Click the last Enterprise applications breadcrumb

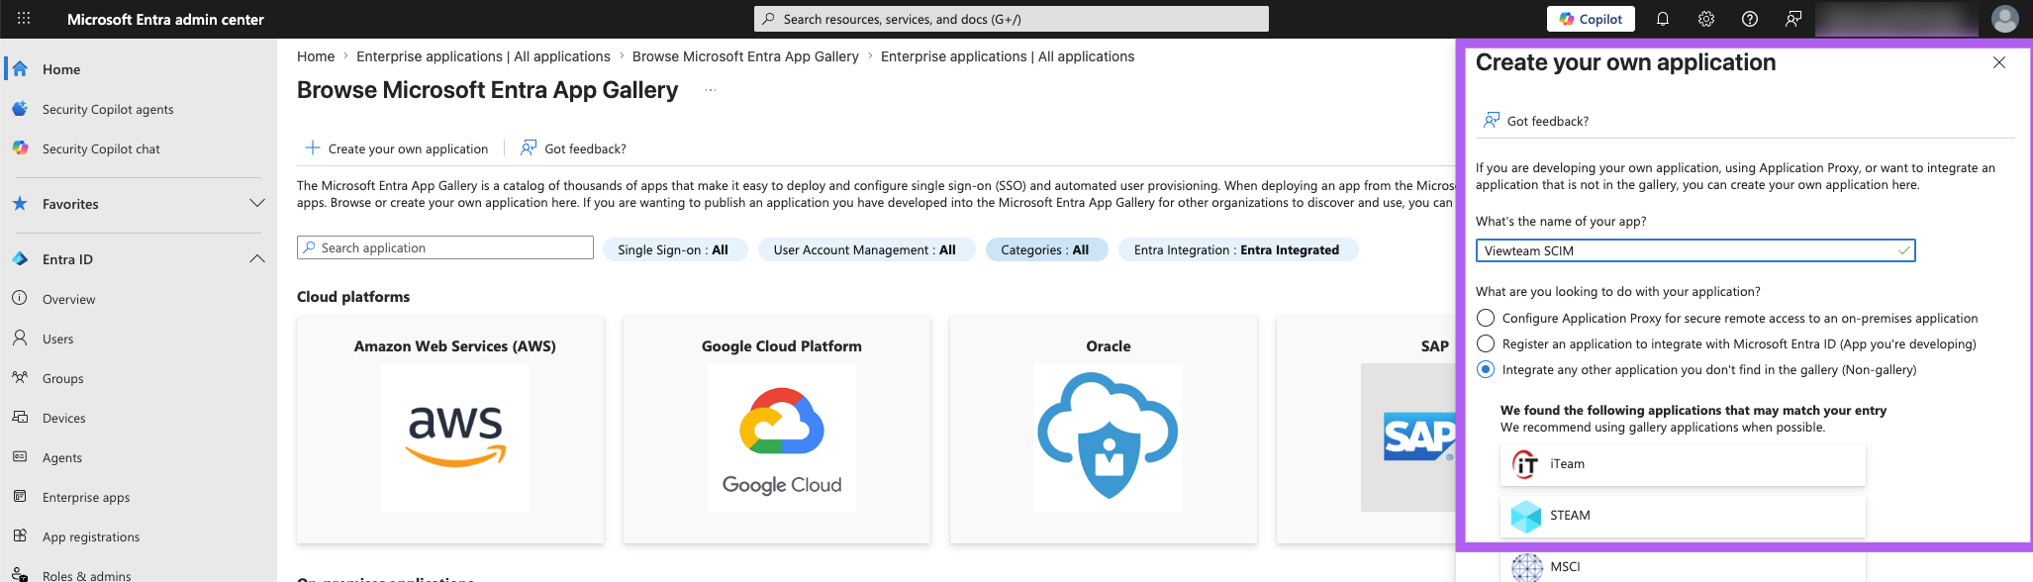1008,56
